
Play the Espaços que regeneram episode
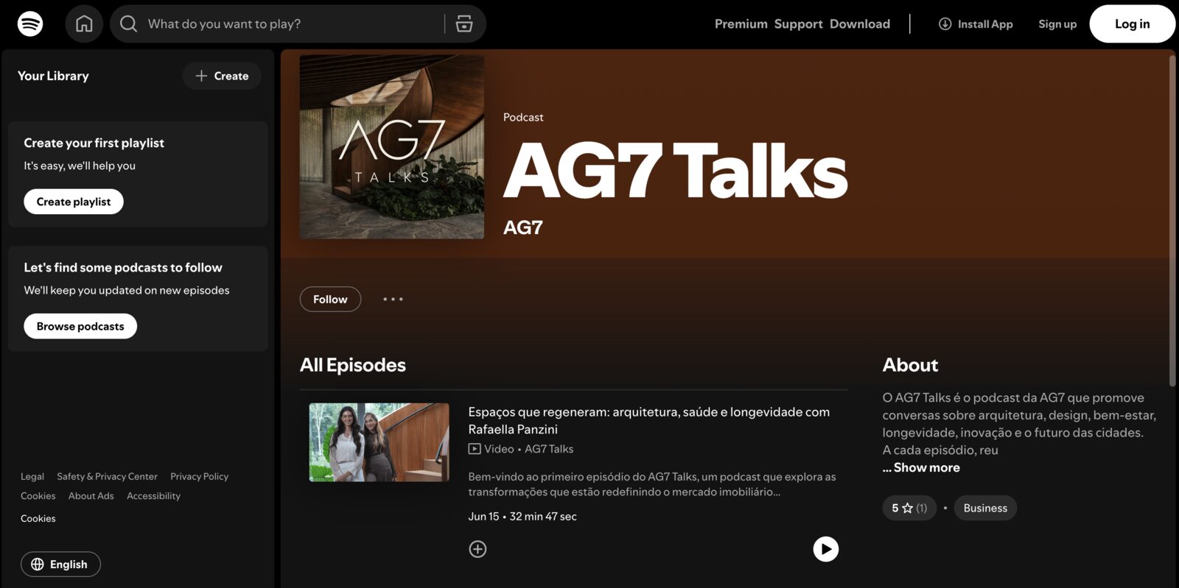(825, 549)
